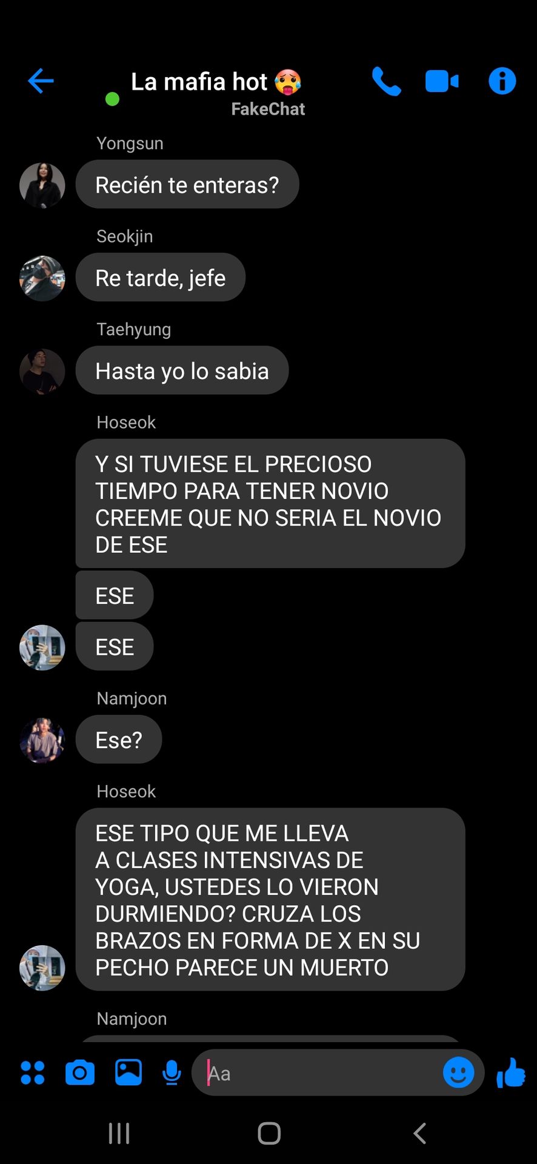This screenshot has height=1164, width=537.
Task: Start a video call with camera icon
Action: click(442, 81)
